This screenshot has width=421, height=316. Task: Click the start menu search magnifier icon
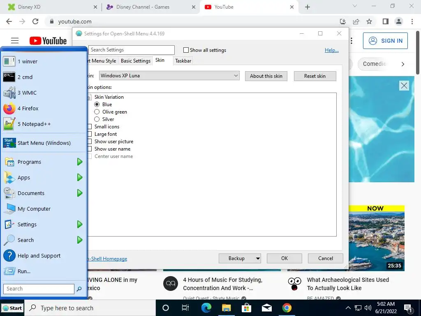tap(79, 289)
